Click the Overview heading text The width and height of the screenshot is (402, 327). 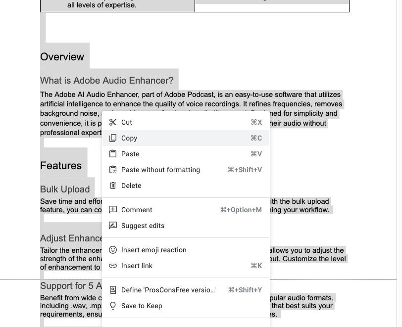click(x=62, y=57)
